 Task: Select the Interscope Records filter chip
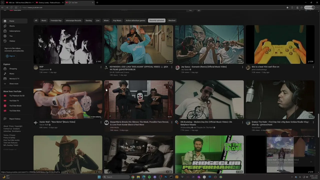click(x=73, y=20)
